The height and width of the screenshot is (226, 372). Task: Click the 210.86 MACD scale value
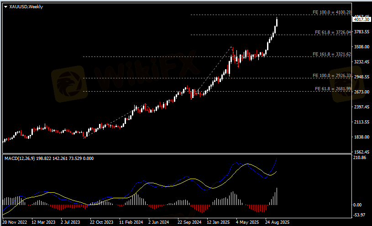click(360, 158)
